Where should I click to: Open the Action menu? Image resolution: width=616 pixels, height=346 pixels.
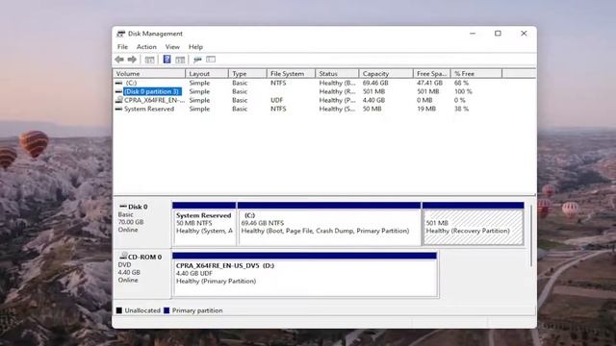(x=146, y=47)
